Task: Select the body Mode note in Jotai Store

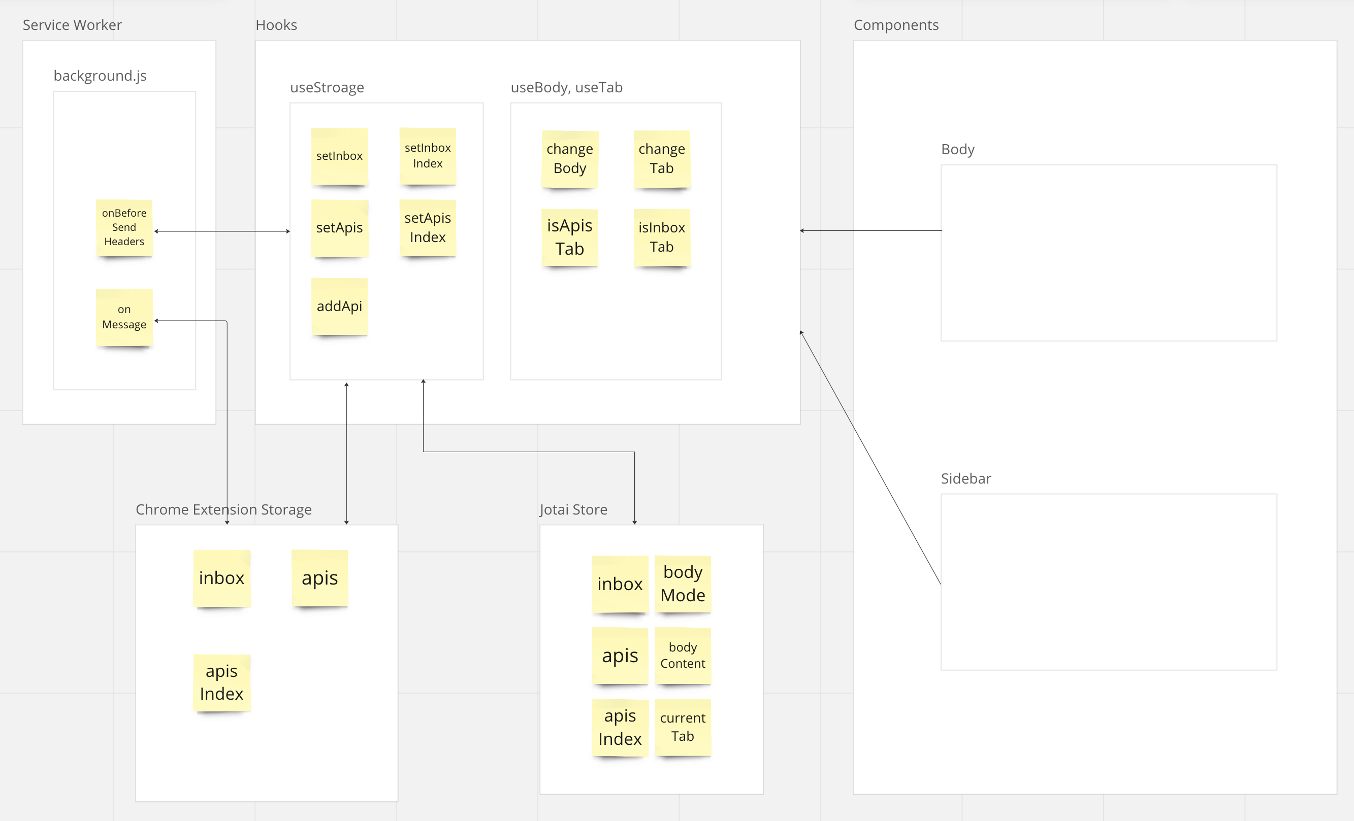Action: pos(683,583)
